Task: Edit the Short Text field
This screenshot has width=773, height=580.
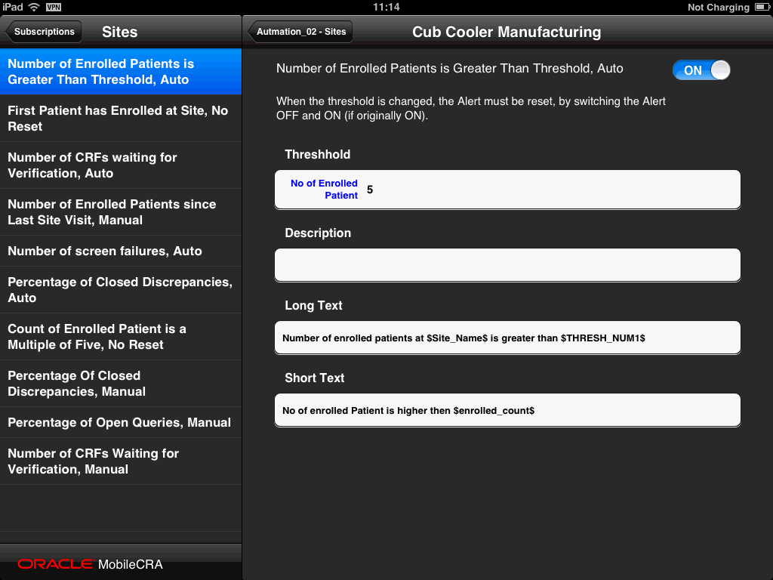Action: coord(507,410)
